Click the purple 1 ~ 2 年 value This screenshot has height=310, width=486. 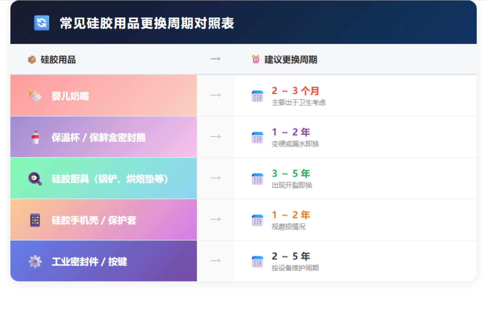pos(291,132)
